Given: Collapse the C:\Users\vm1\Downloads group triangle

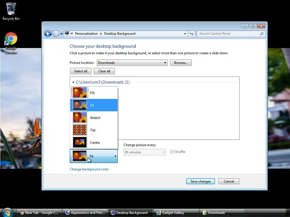Looking at the screenshot, I should point(73,82).
